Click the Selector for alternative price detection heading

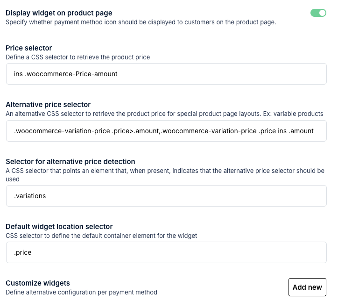point(70,161)
